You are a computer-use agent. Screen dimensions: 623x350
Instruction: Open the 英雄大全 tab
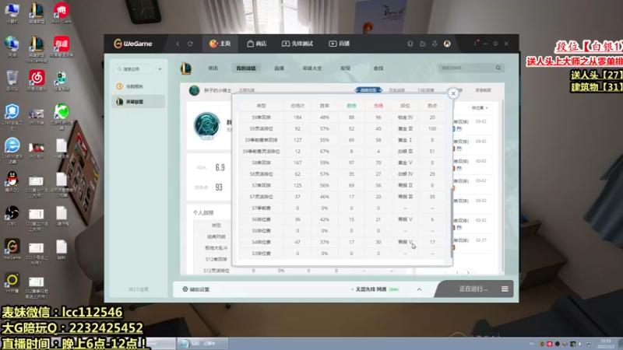312,68
